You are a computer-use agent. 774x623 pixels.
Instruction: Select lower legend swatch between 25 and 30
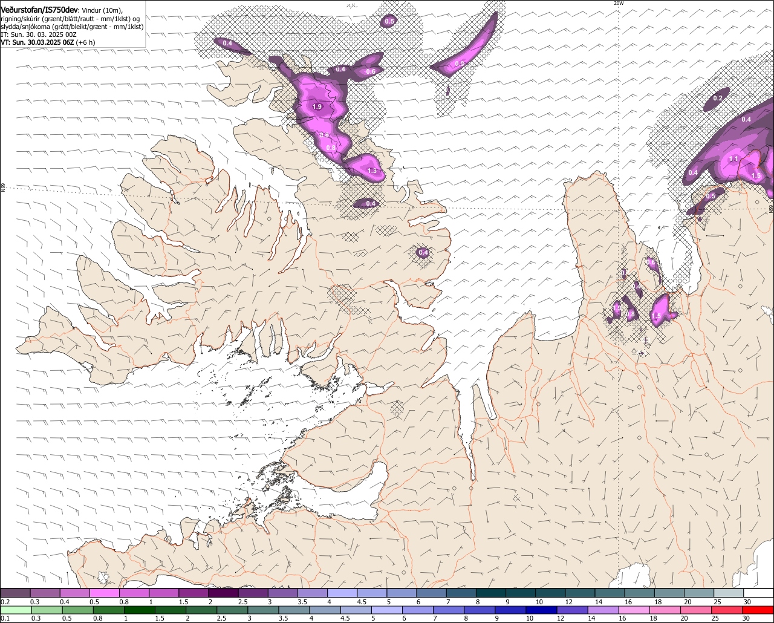coord(727,610)
